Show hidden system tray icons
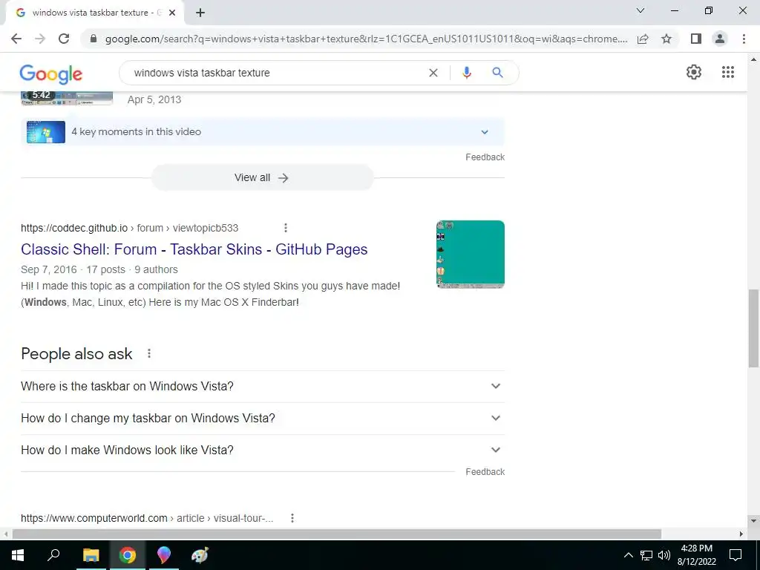The height and width of the screenshot is (570, 760). pyautogui.click(x=628, y=555)
